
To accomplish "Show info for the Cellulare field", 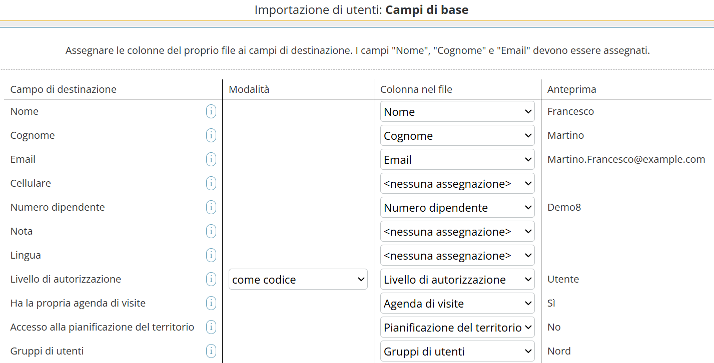I will (x=211, y=183).
